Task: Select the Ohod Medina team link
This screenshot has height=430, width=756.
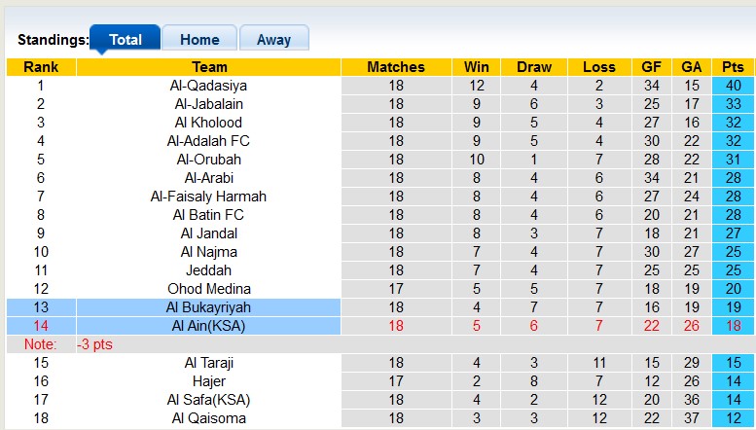Action: tap(208, 289)
